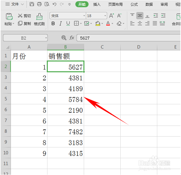The image size is (181, 175).
Task: Open the 数据 tab
Action: pyautogui.click(x=149, y=5)
